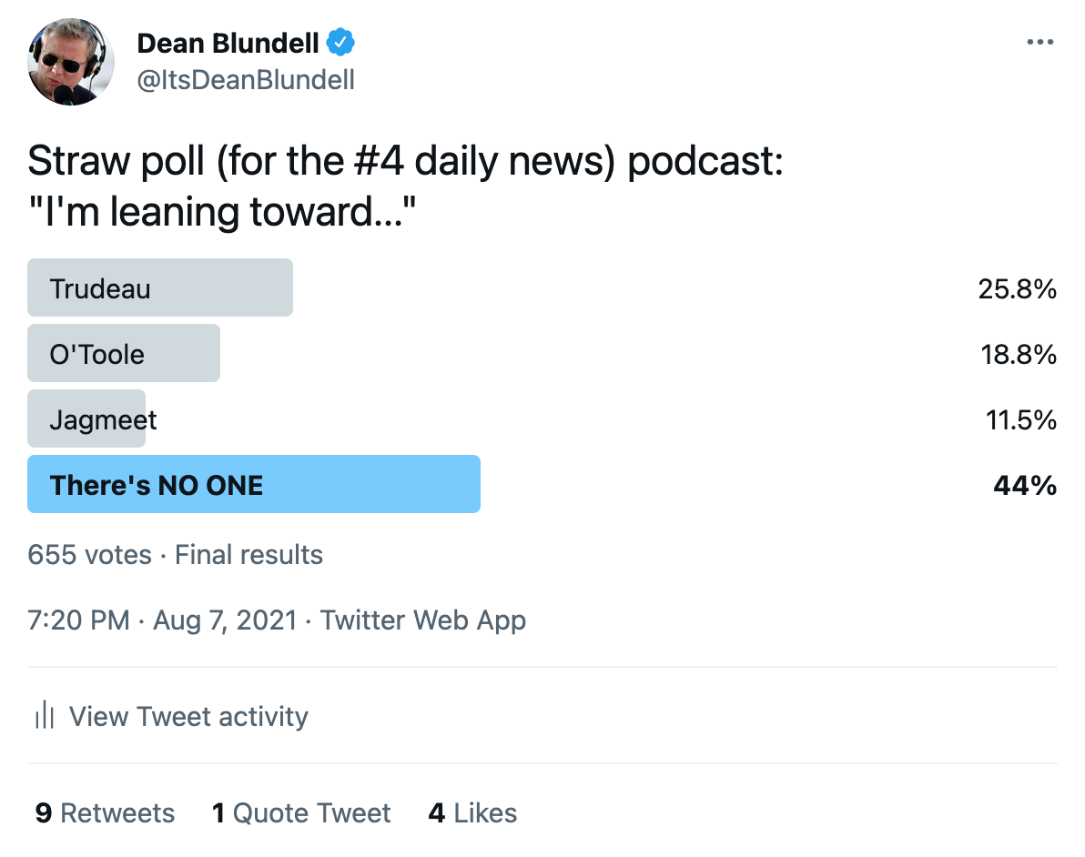1085x857 pixels.
Task: Select the O'Toole poll result bar
Action: [124, 354]
